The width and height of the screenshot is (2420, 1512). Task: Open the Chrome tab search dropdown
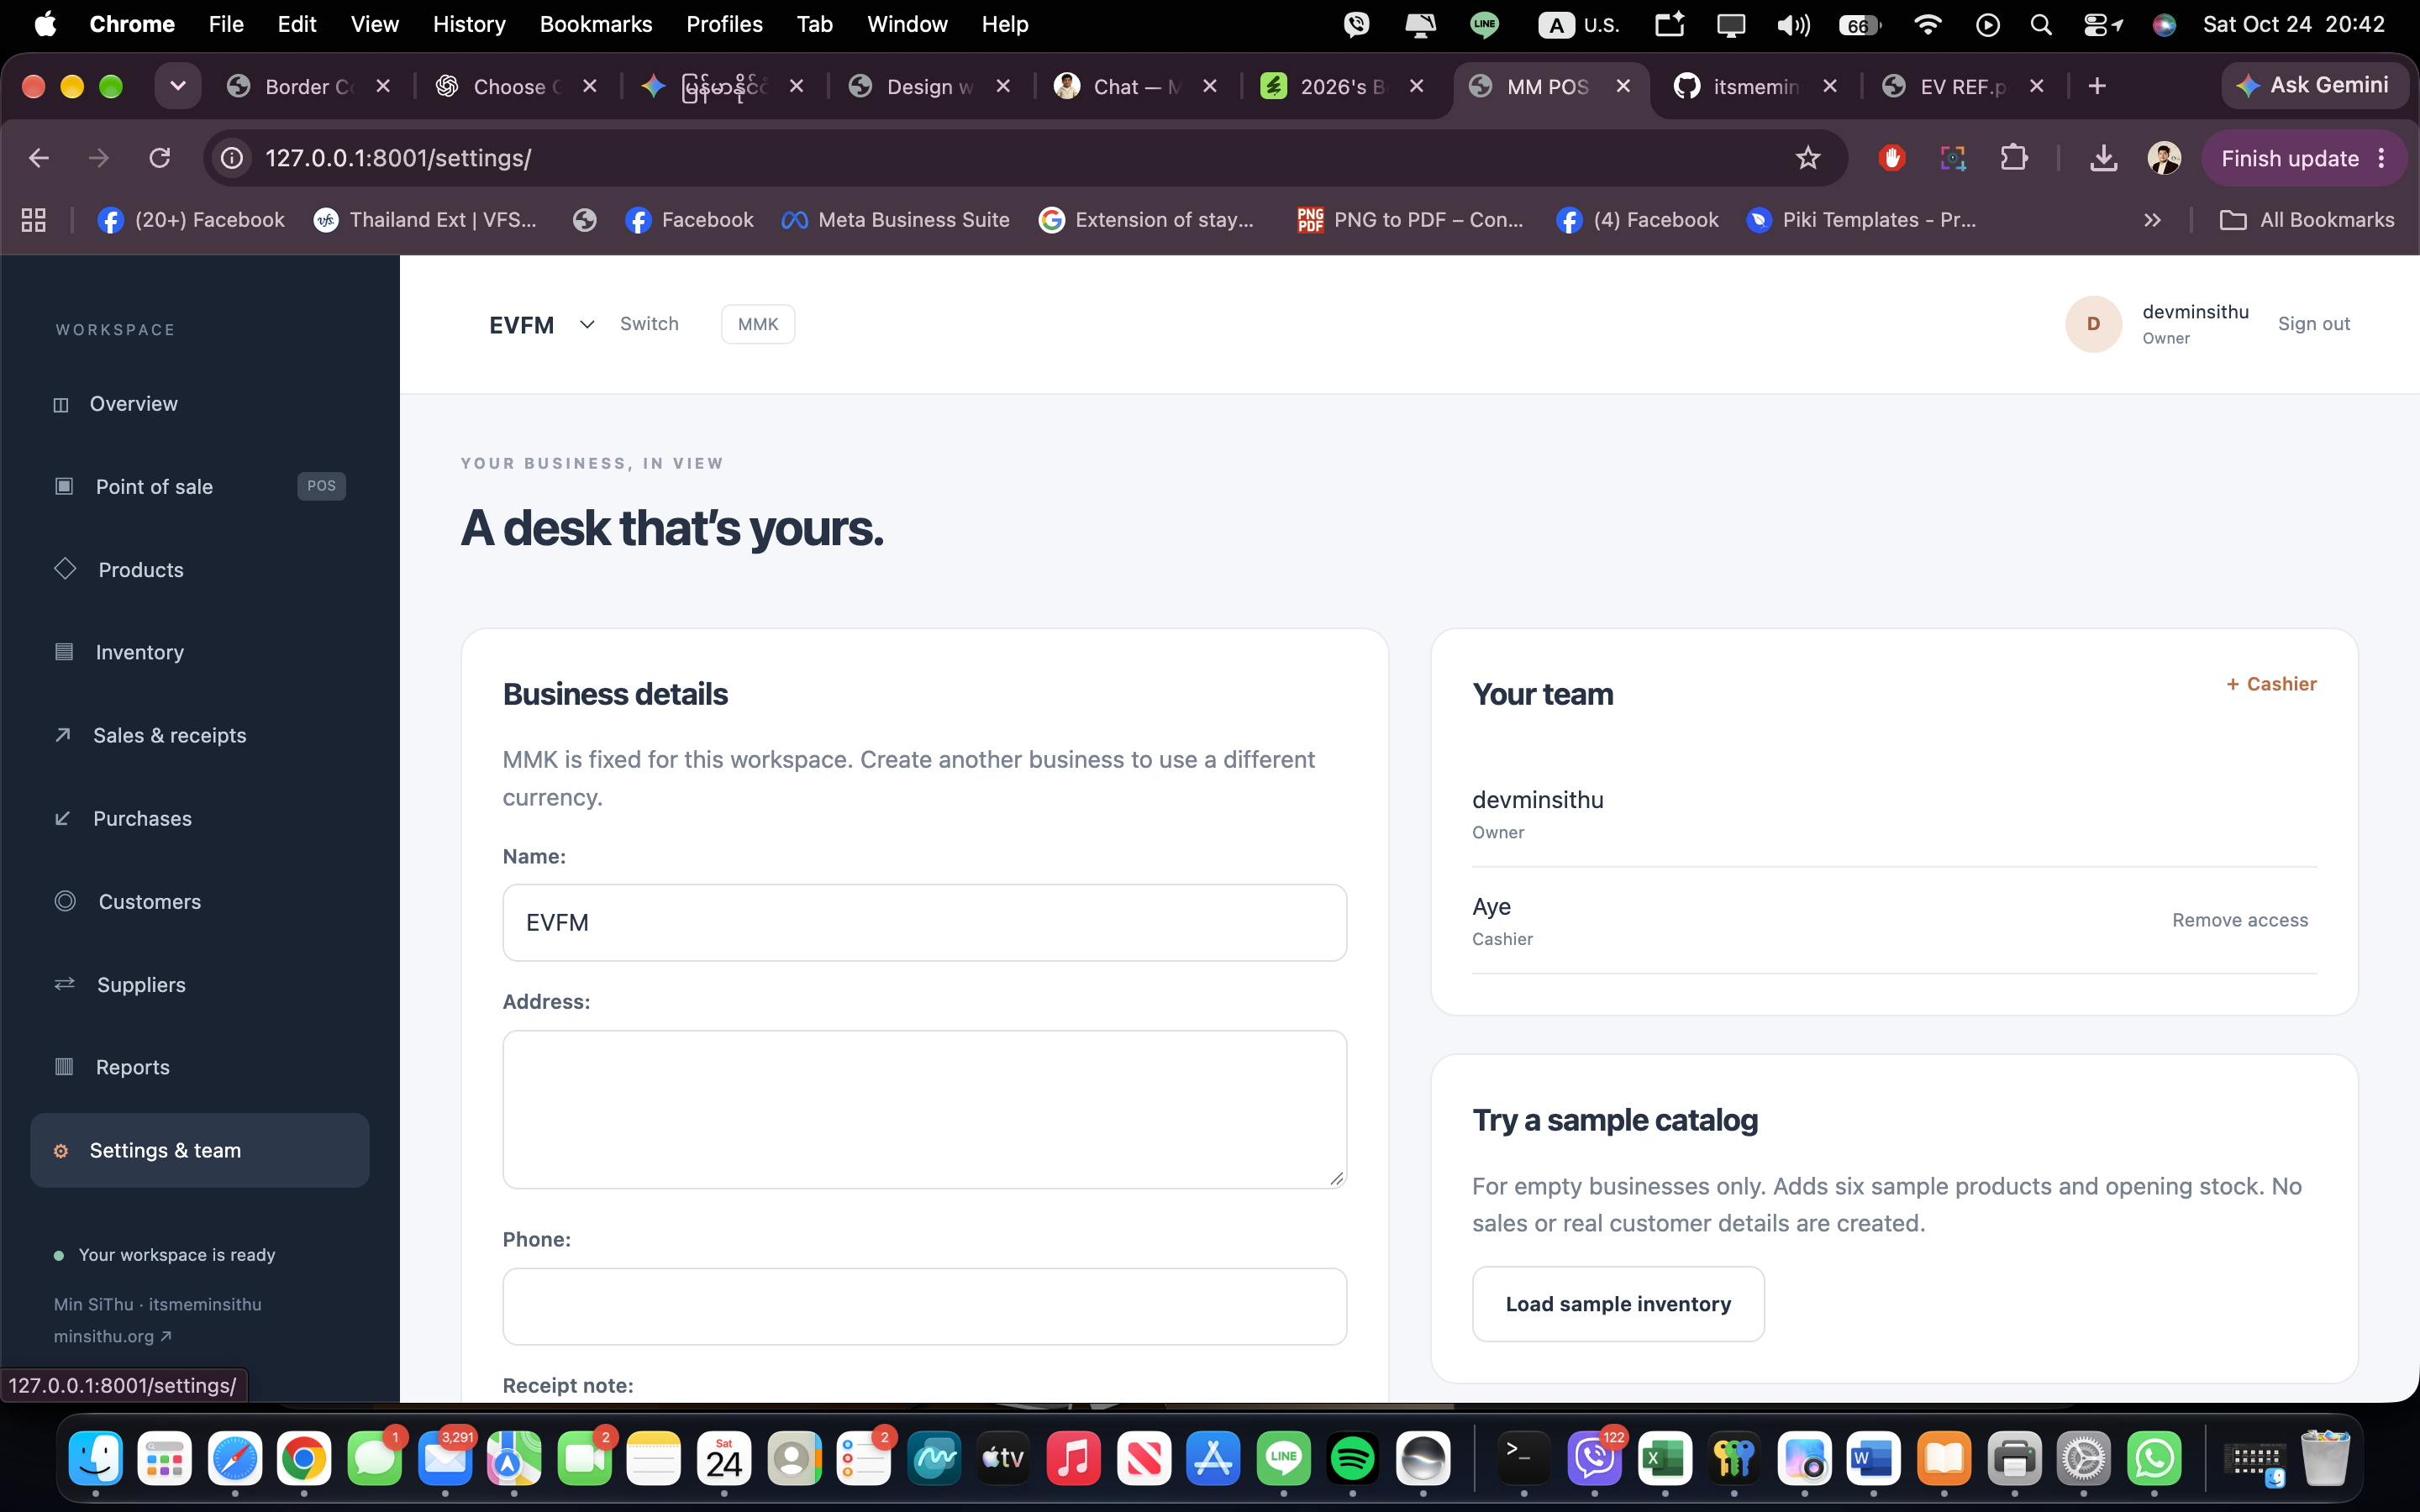178,86
